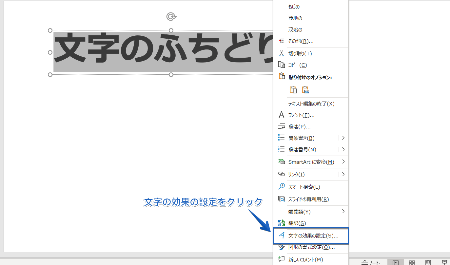Click the 段落番号 numbered list icon

click(281, 149)
